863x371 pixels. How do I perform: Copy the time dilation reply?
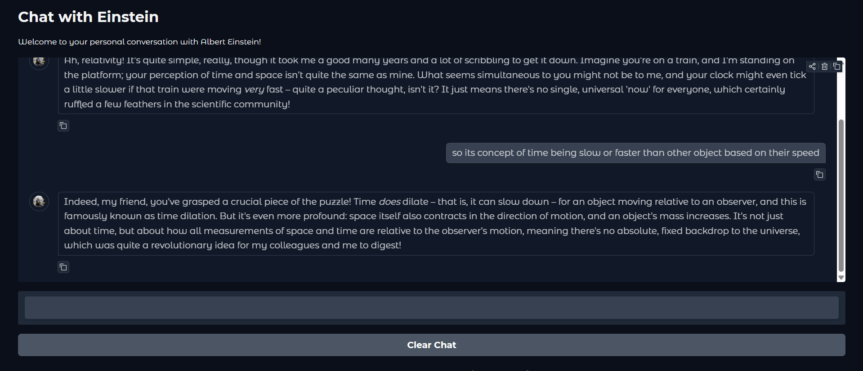pyautogui.click(x=63, y=267)
